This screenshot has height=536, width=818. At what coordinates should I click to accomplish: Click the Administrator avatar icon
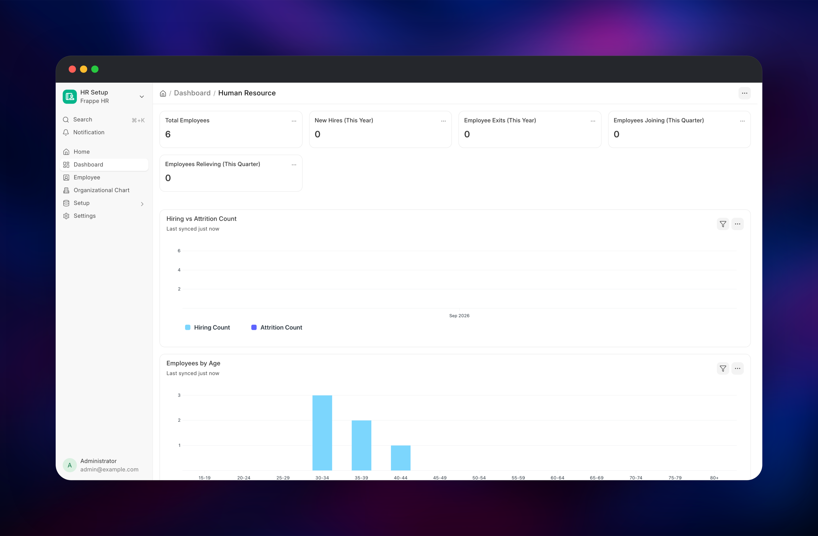[x=70, y=465]
